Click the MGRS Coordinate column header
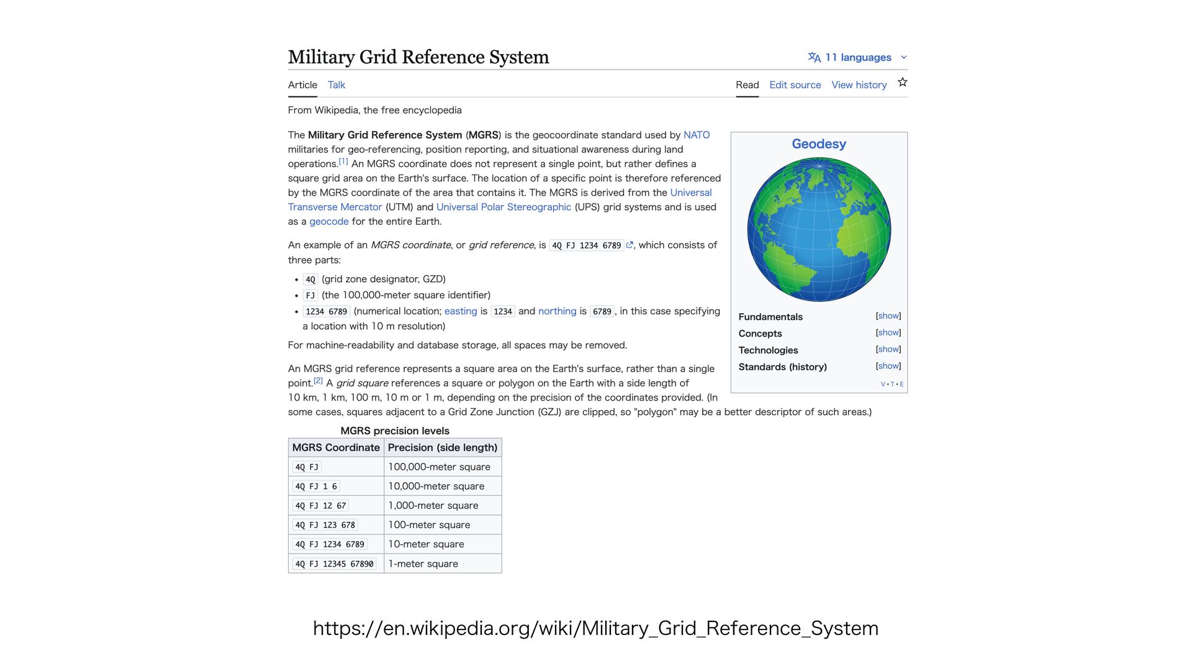1192x671 pixels. tap(336, 447)
